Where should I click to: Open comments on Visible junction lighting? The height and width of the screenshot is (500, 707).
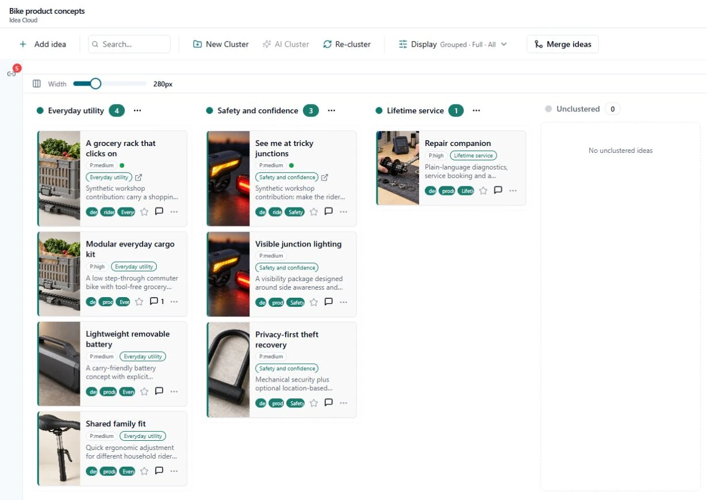(329, 302)
